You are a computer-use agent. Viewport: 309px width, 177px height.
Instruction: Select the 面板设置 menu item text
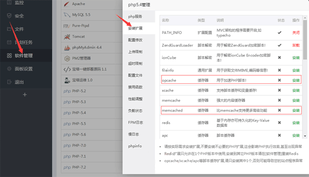[24, 69]
